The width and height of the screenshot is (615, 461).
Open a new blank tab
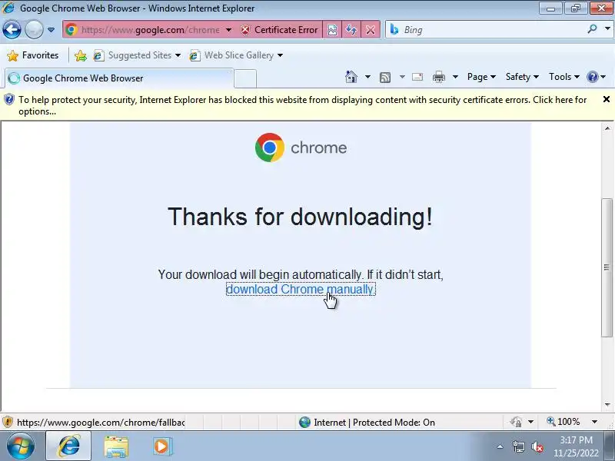[x=245, y=78]
